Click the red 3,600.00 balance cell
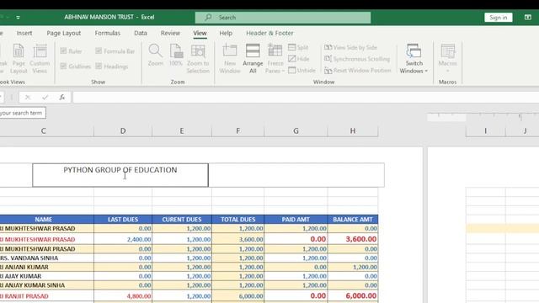The height and width of the screenshot is (303, 539). [353, 239]
